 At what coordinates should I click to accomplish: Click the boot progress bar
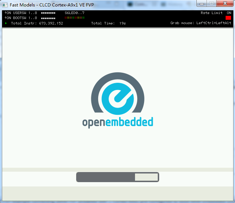[x=118, y=177]
